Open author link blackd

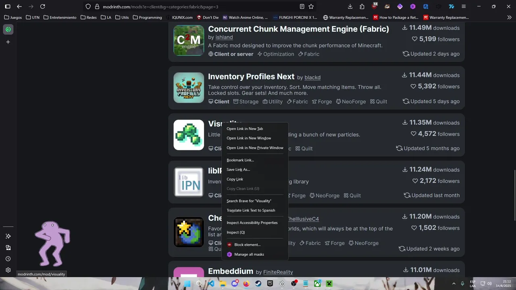click(312, 77)
